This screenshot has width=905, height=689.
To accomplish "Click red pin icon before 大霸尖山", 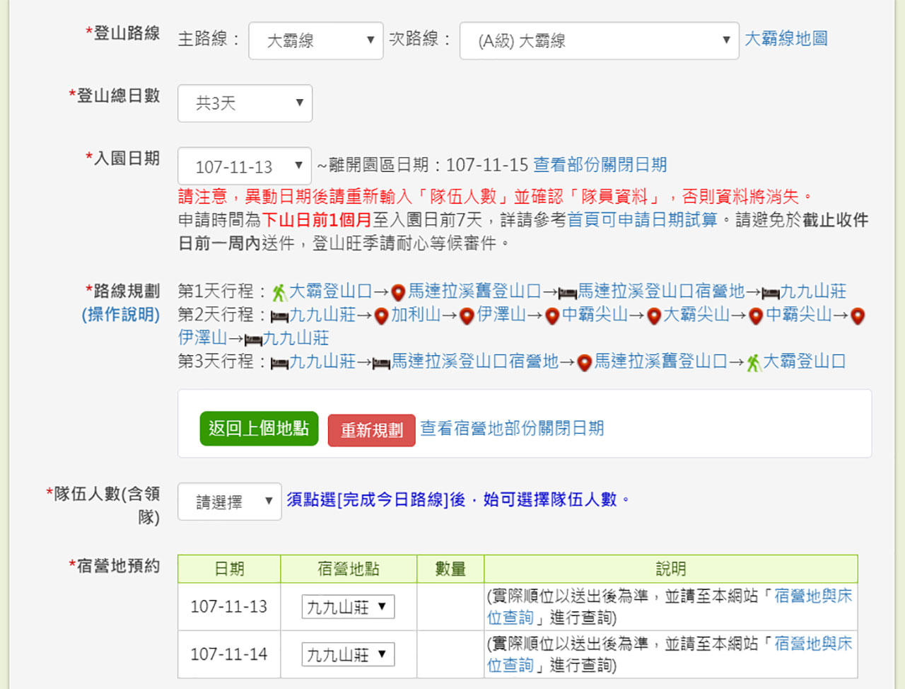I will (x=654, y=316).
